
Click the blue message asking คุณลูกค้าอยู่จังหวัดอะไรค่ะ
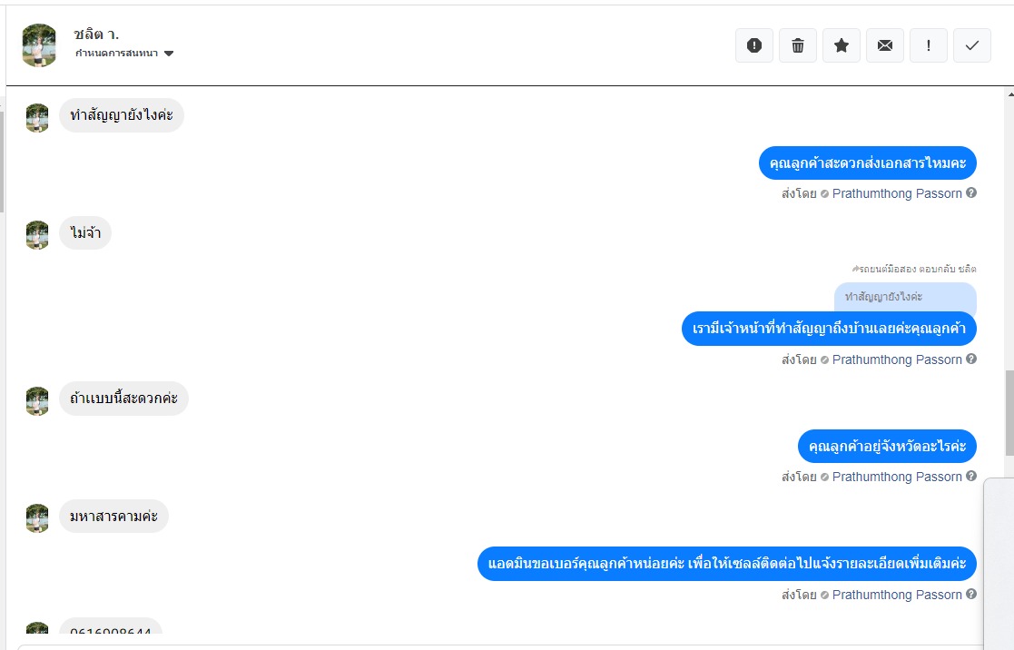(887, 447)
